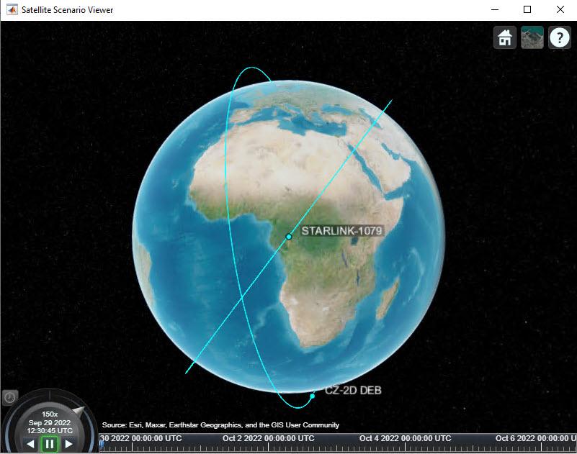Click the speed dial pointer knob

point(78,411)
